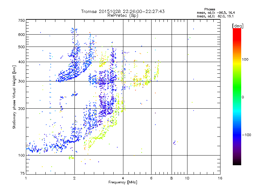Screen dimensions: 259x194
Task: Click the height axis tick "500"
Action: [21, 47]
